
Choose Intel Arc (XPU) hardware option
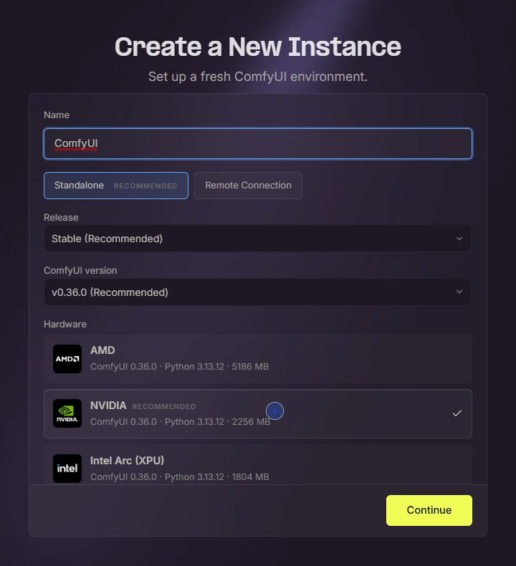(x=258, y=466)
